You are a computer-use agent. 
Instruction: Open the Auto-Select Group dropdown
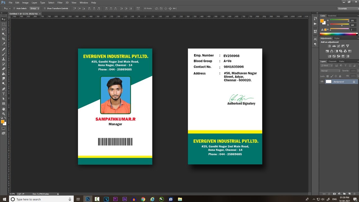point(34,8)
